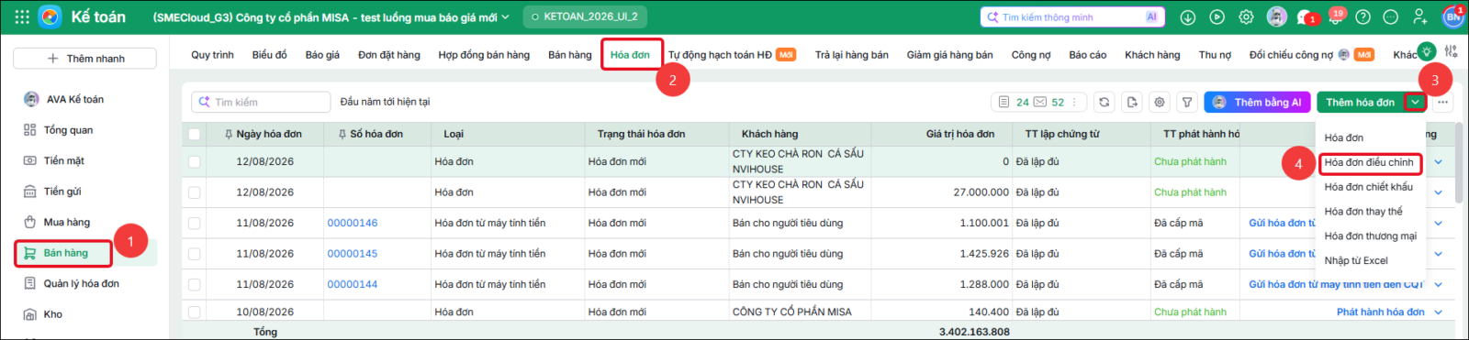Open the company name dropdown
Screen dimensions: 1469x340
point(331,17)
